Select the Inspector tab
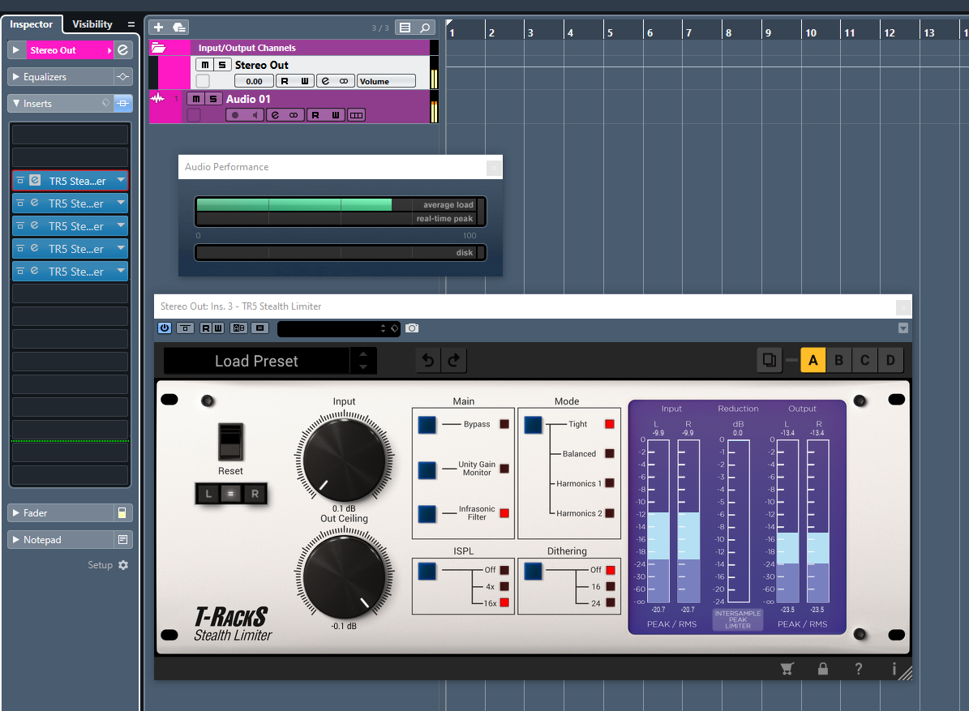Image resolution: width=969 pixels, height=711 pixels. [32, 24]
